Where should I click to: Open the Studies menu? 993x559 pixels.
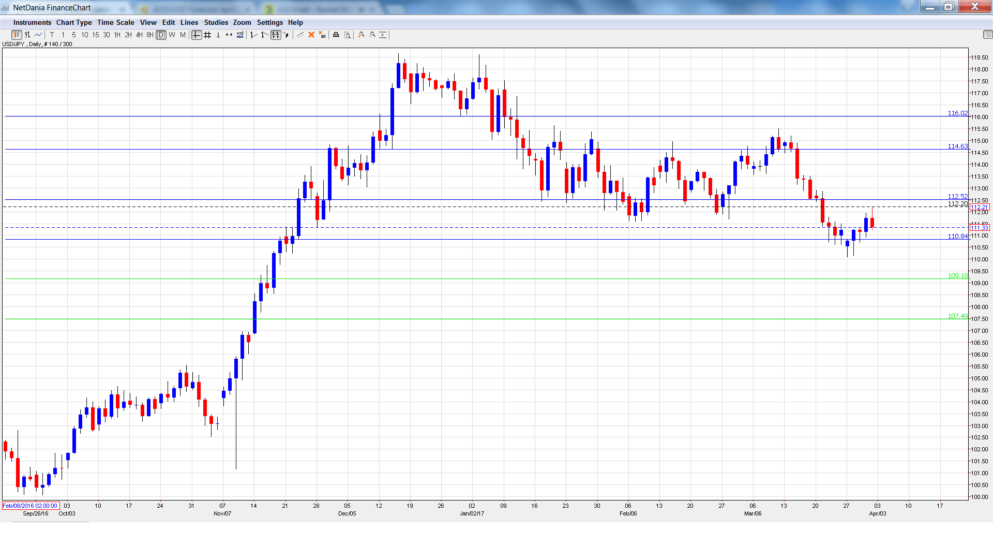216,22
